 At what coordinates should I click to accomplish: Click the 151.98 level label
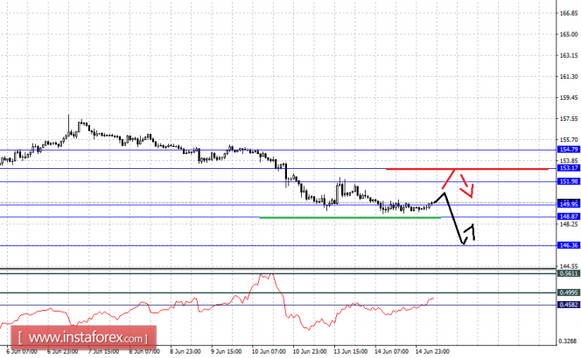click(569, 181)
